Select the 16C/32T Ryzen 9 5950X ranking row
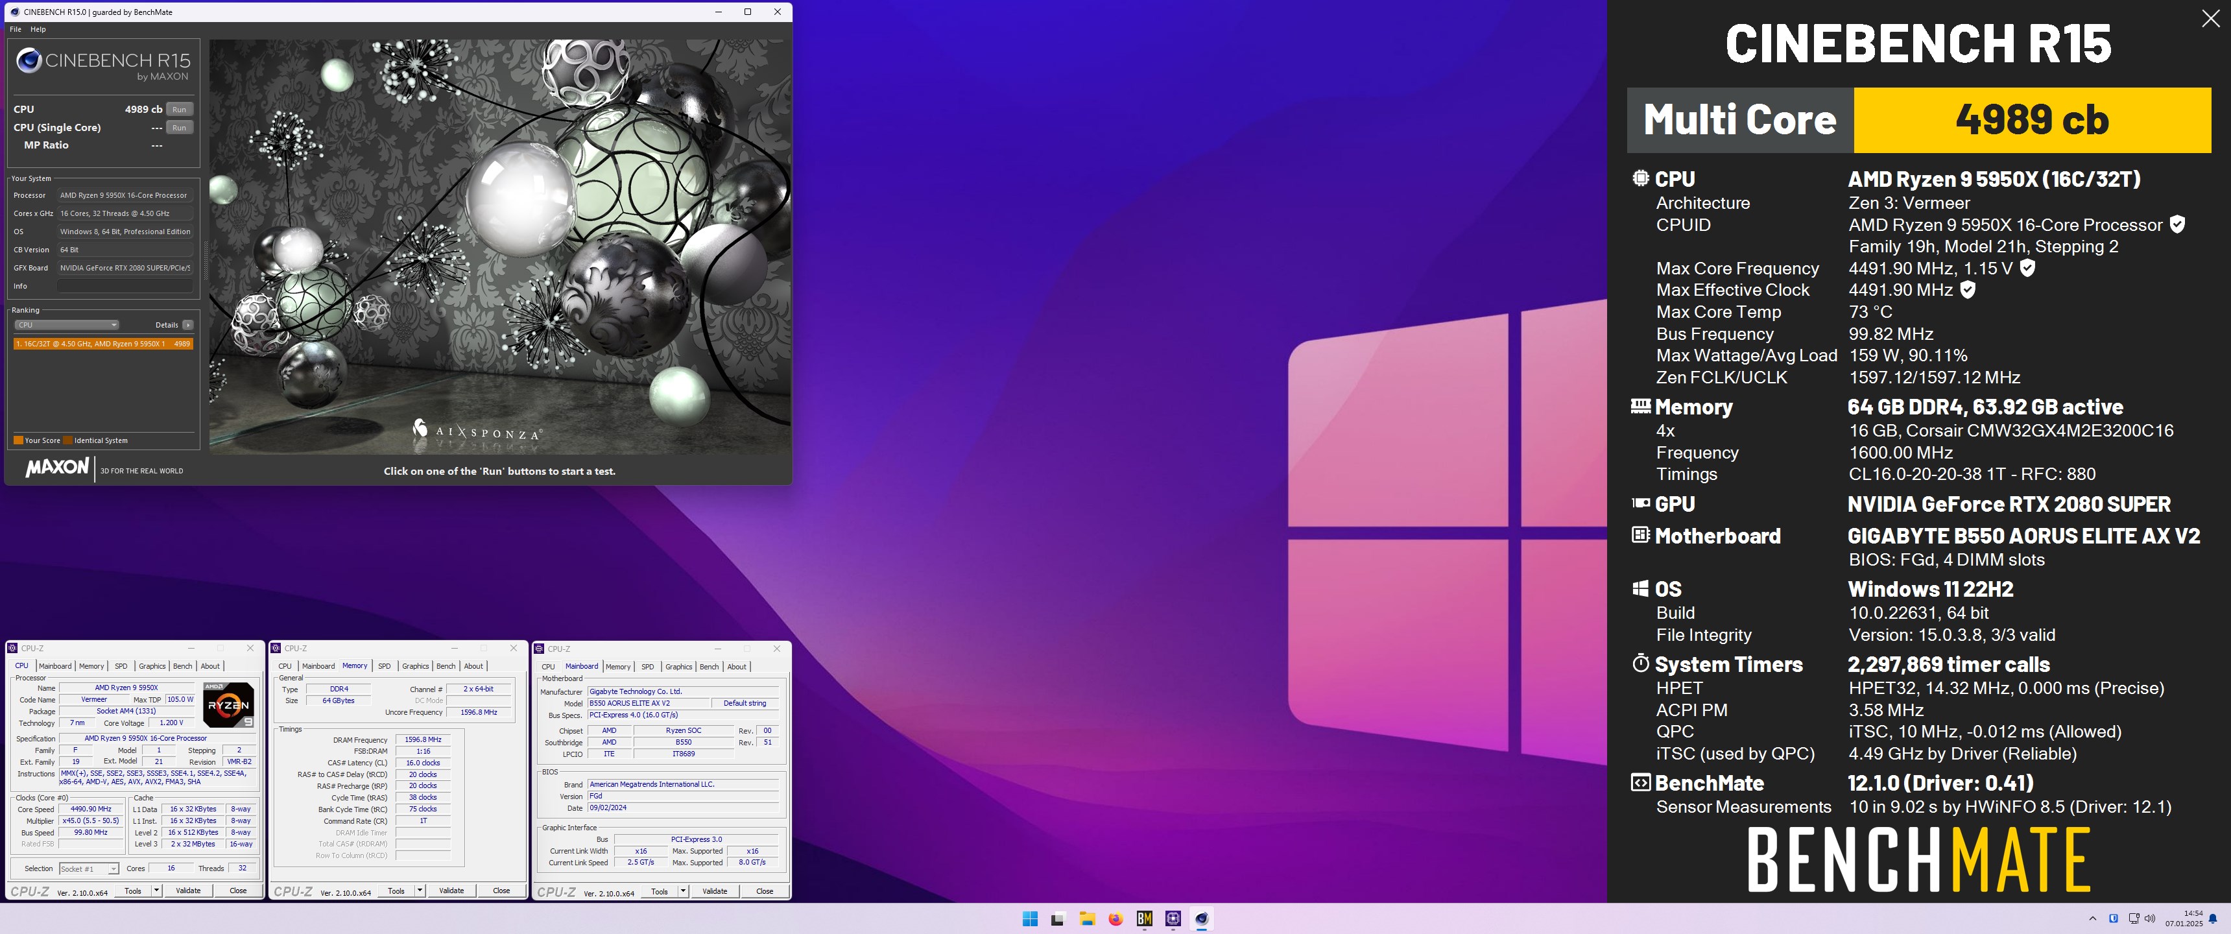The height and width of the screenshot is (934, 2231). tap(103, 344)
